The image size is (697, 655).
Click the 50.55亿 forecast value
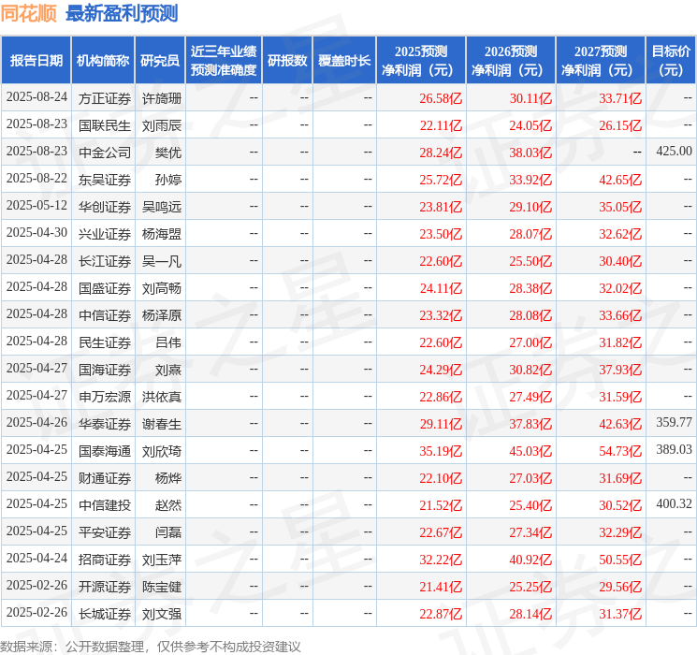point(620,560)
